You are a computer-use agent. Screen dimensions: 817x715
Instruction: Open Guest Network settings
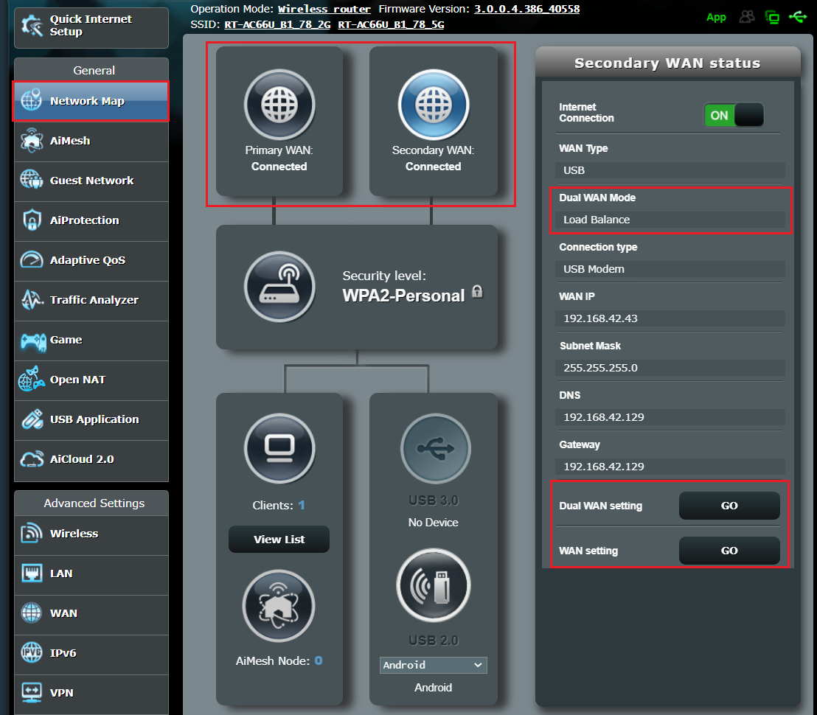click(91, 181)
